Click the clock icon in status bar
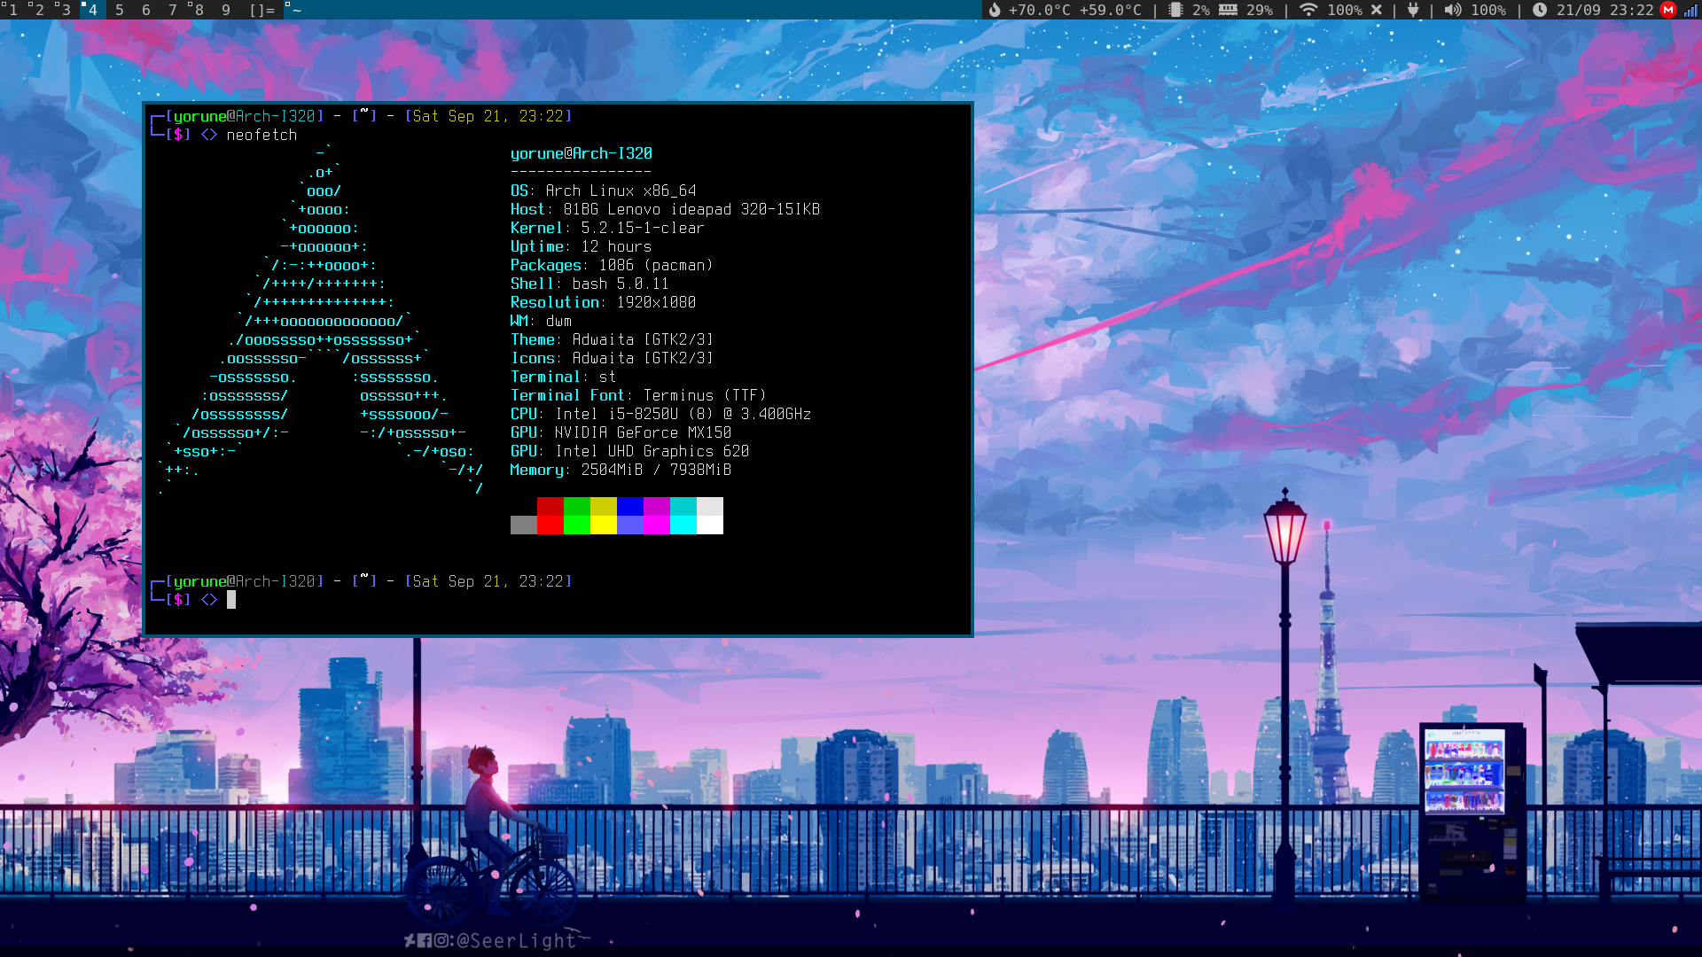The image size is (1702, 957). tap(1540, 10)
